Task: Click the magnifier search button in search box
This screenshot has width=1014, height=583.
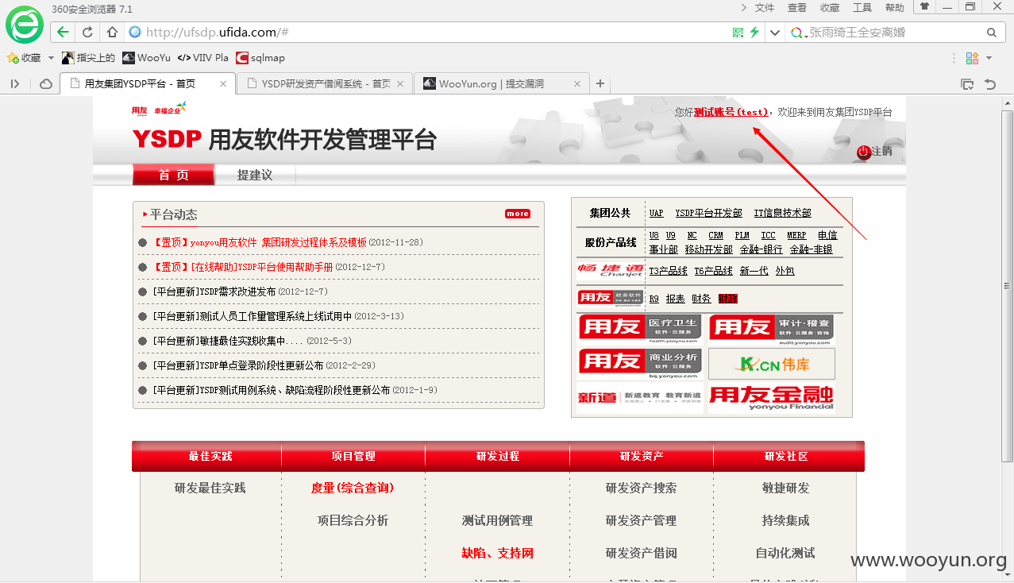Action: 991,33
